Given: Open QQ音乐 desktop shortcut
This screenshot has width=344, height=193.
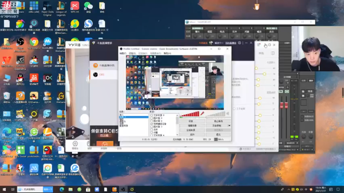Looking at the screenshot, I should pyautogui.click(x=75, y=26).
